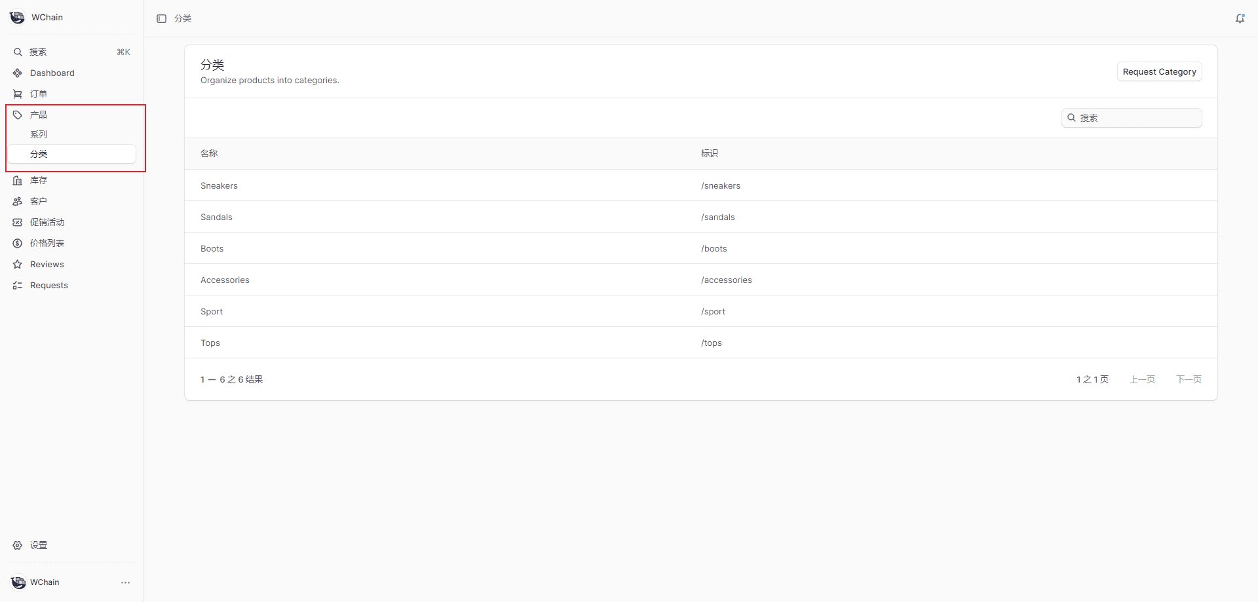The width and height of the screenshot is (1258, 602).
Task: Collapse the 产品 menu section
Action: (x=39, y=115)
